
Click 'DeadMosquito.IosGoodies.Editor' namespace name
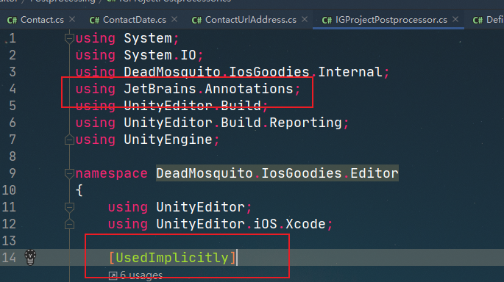point(277,173)
